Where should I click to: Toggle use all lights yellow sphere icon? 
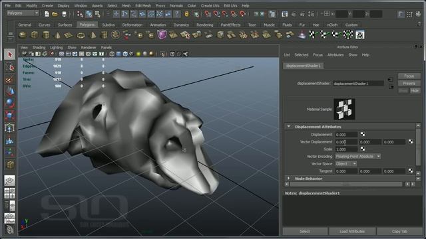(x=138, y=54)
